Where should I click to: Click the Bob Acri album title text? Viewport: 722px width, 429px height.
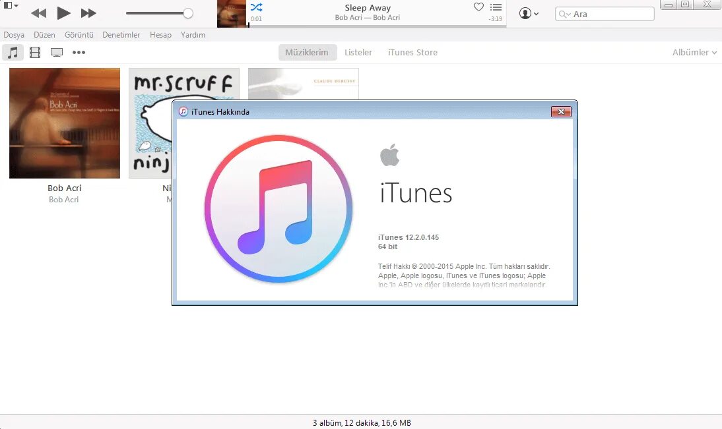(65, 188)
